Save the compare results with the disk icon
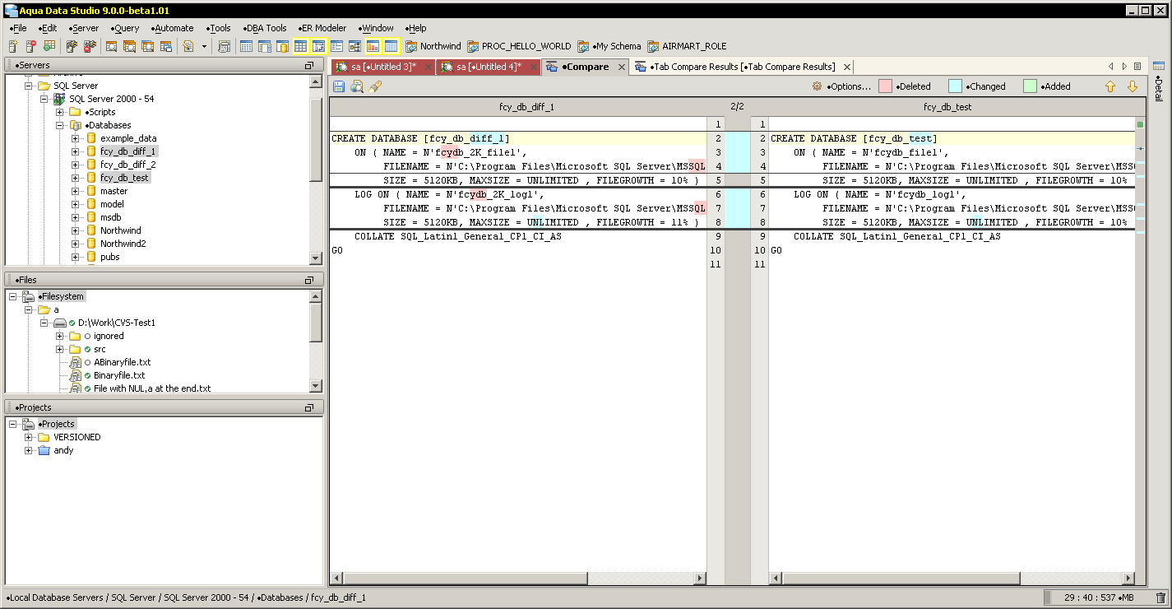The height and width of the screenshot is (609, 1172). coord(339,86)
